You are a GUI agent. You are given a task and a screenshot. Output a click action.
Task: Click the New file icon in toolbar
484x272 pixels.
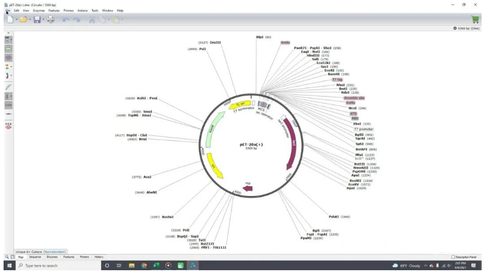click(11, 20)
